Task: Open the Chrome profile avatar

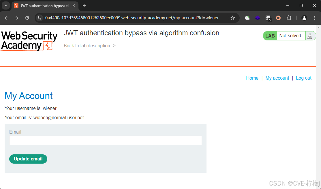Action: pos(304,18)
